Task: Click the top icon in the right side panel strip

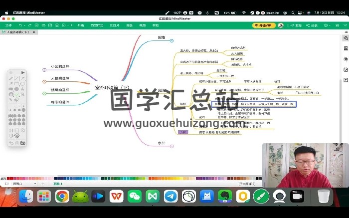Action: (x=346, y=38)
